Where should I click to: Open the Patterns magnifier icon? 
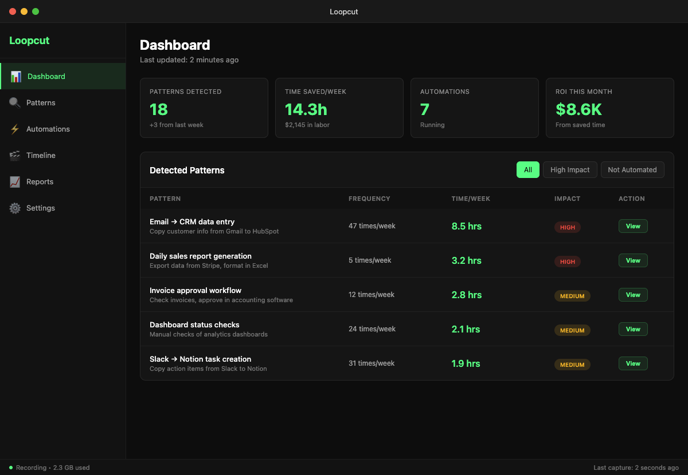pyautogui.click(x=14, y=102)
